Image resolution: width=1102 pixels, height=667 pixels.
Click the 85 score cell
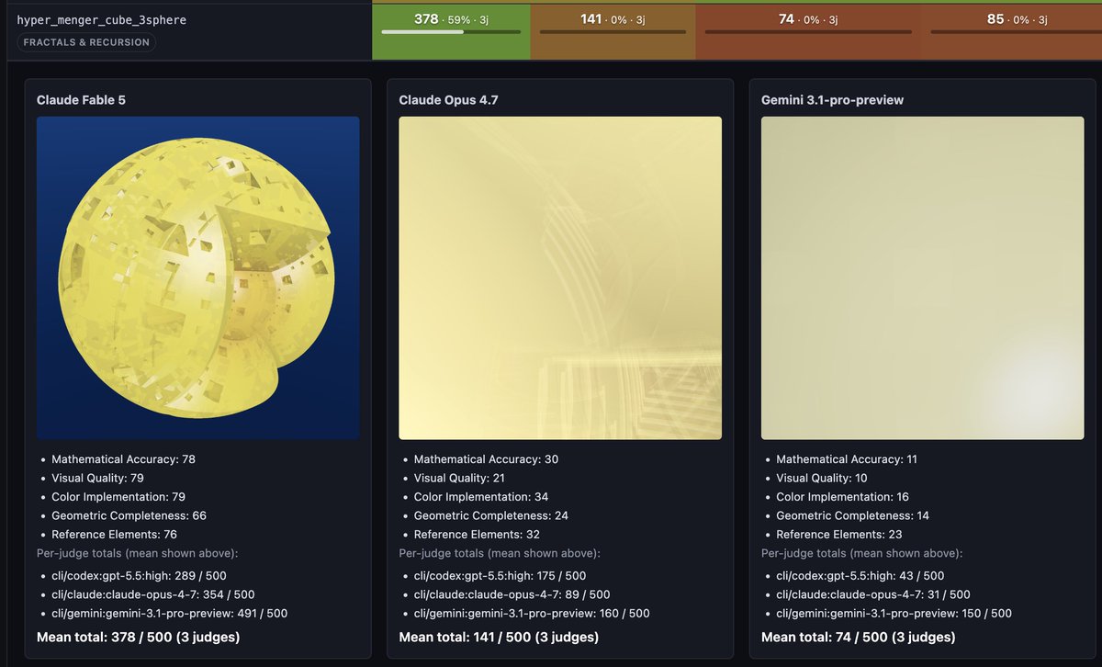pos(1011,30)
